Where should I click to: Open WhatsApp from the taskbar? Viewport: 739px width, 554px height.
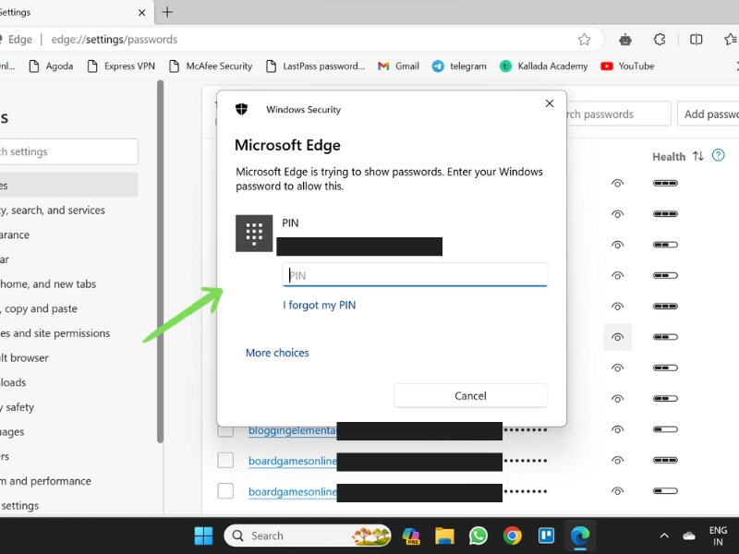click(x=479, y=536)
